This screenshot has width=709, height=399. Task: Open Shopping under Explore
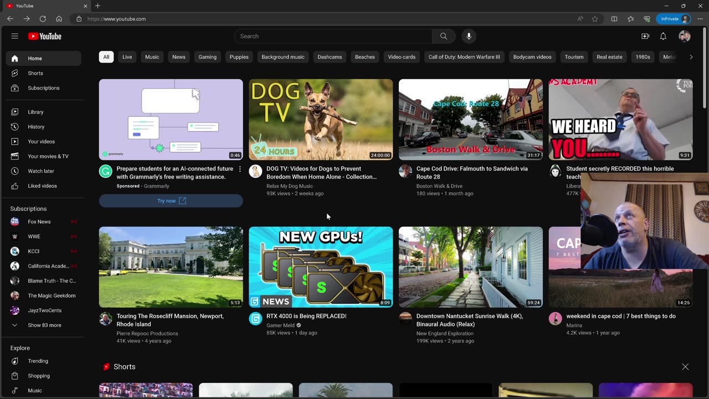click(x=44, y=376)
